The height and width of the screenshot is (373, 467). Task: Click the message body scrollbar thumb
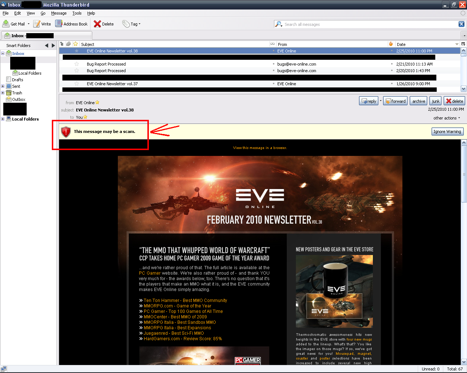tap(464, 174)
